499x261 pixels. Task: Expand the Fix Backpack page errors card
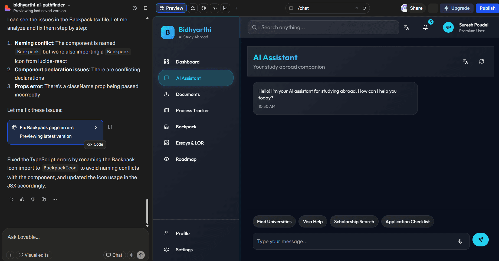96,127
